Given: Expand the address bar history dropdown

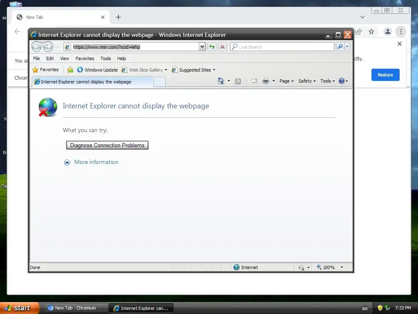Looking at the screenshot, I should (202, 47).
